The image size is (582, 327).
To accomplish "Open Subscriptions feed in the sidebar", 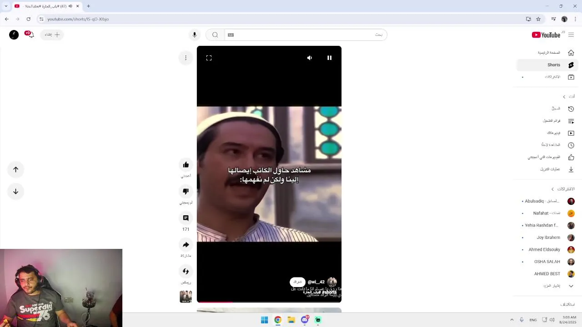I will pyautogui.click(x=547, y=77).
